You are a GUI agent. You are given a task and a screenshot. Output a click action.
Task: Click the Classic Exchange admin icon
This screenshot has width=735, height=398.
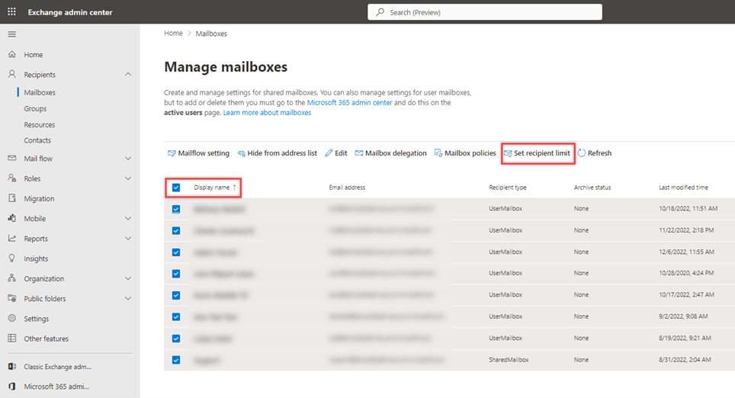pos(12,367)
